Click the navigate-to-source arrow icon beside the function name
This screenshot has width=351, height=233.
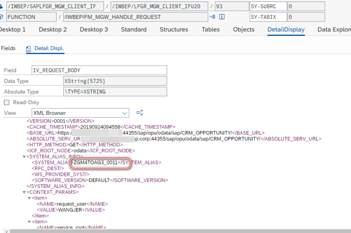tap(212, 17)
